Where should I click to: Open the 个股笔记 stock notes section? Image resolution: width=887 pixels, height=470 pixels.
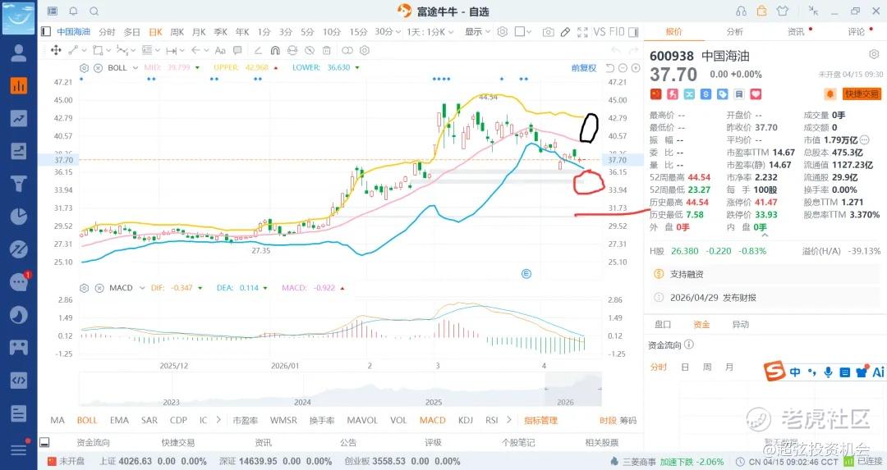(x=518, y=442)
